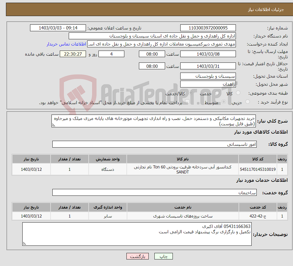The image size is (293, 266).
Task: Click services table header نام خدمت
Action: 183,207
